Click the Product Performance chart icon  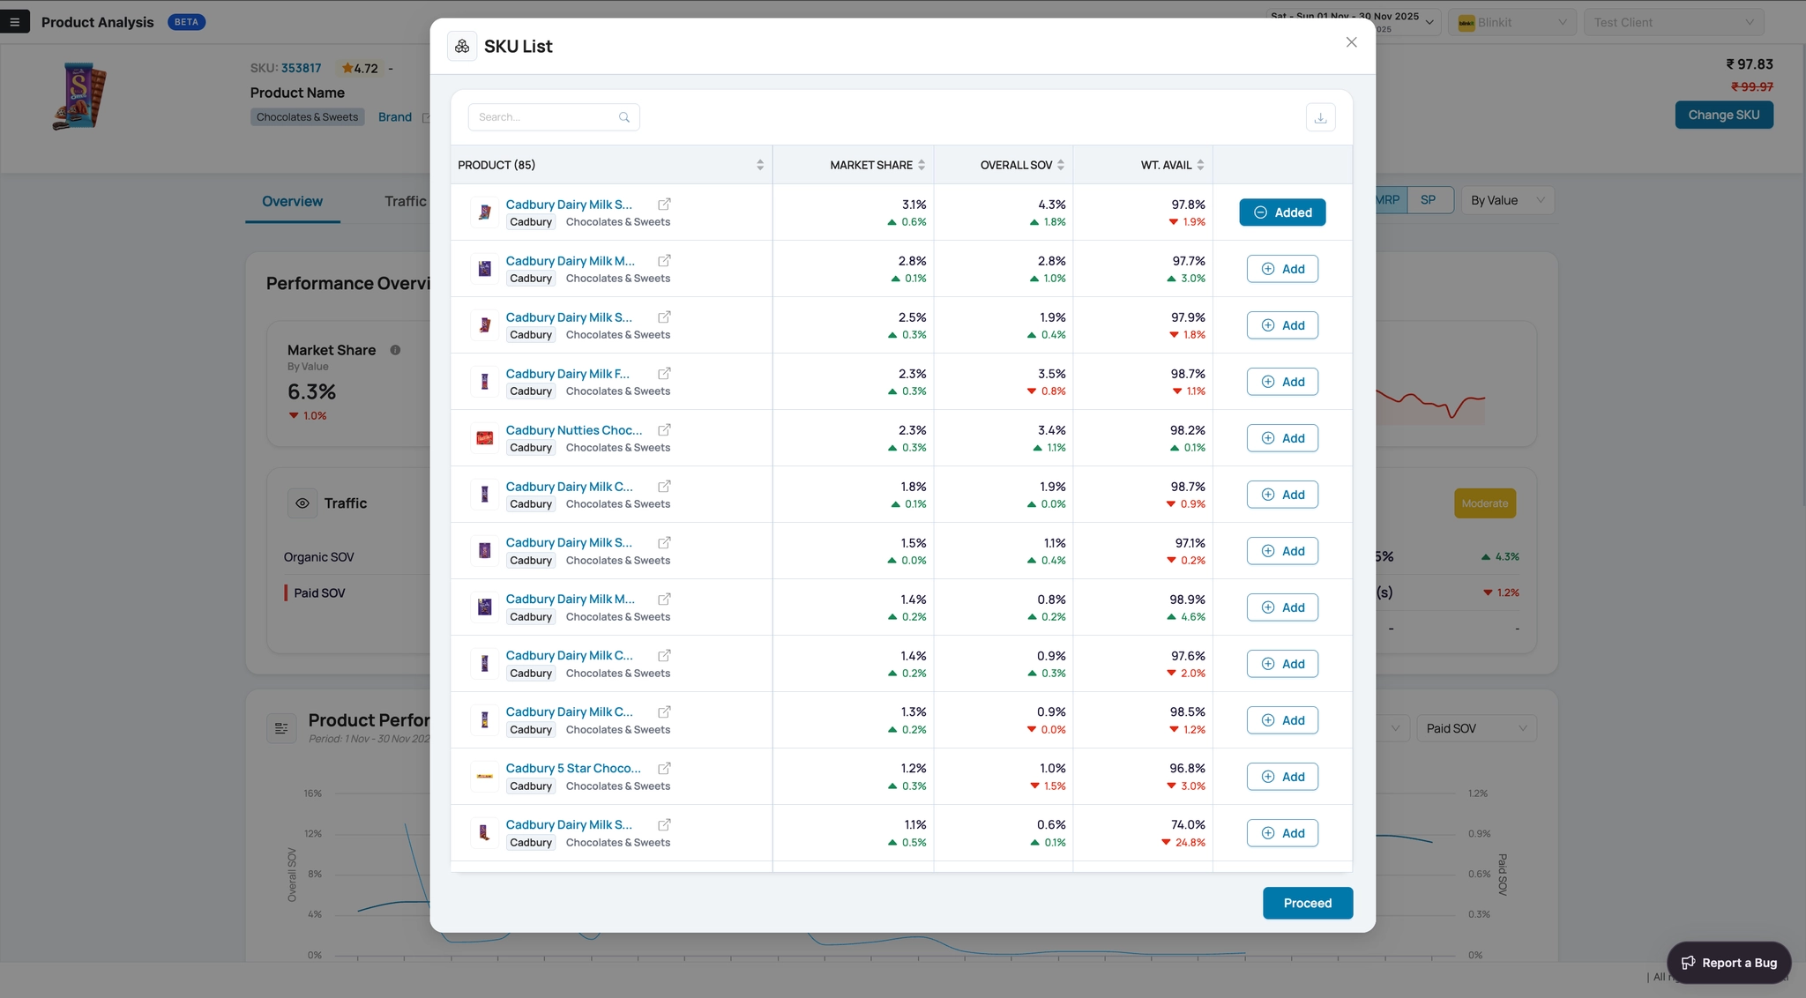[281, 728]
